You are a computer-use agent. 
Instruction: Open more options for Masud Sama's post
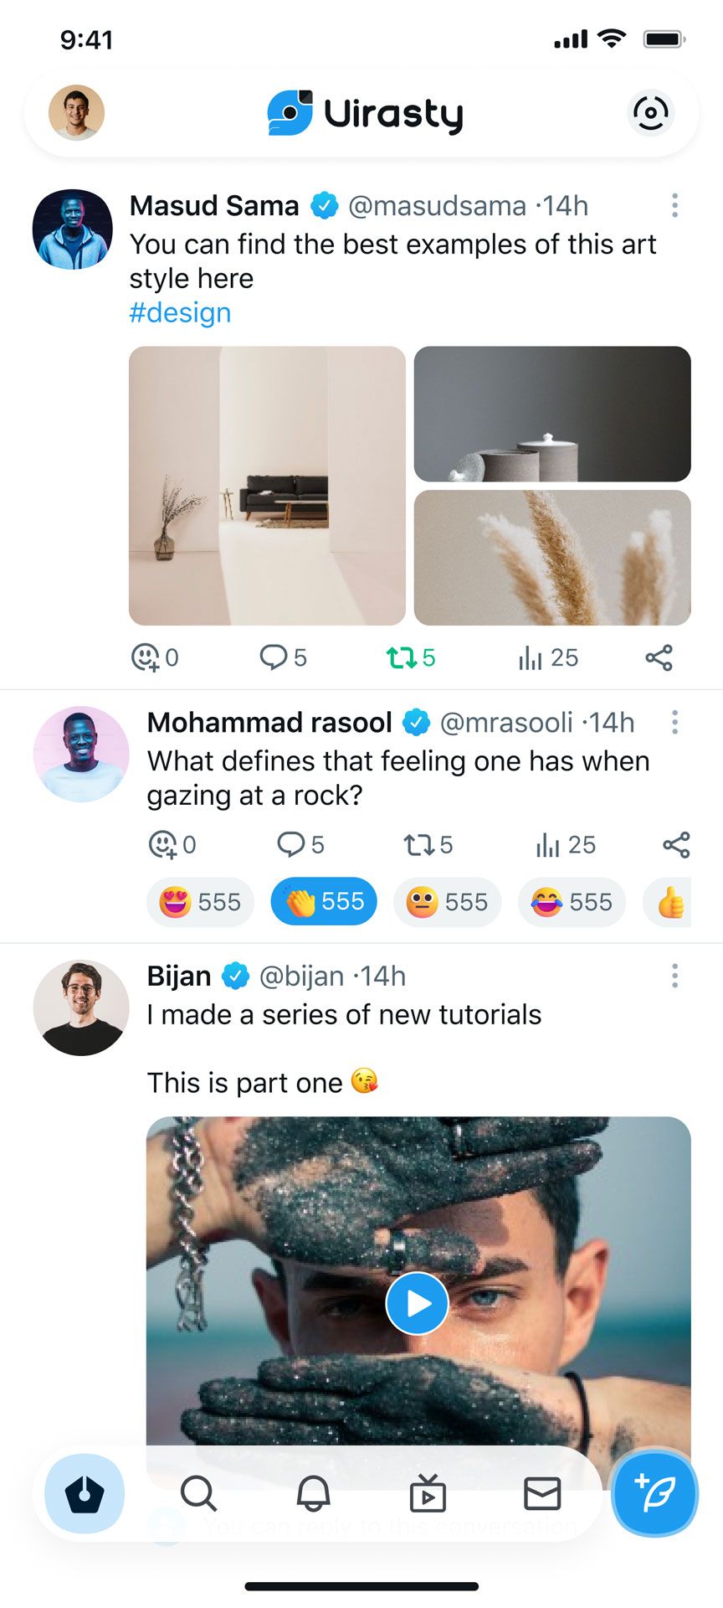(x=674, y=205)
